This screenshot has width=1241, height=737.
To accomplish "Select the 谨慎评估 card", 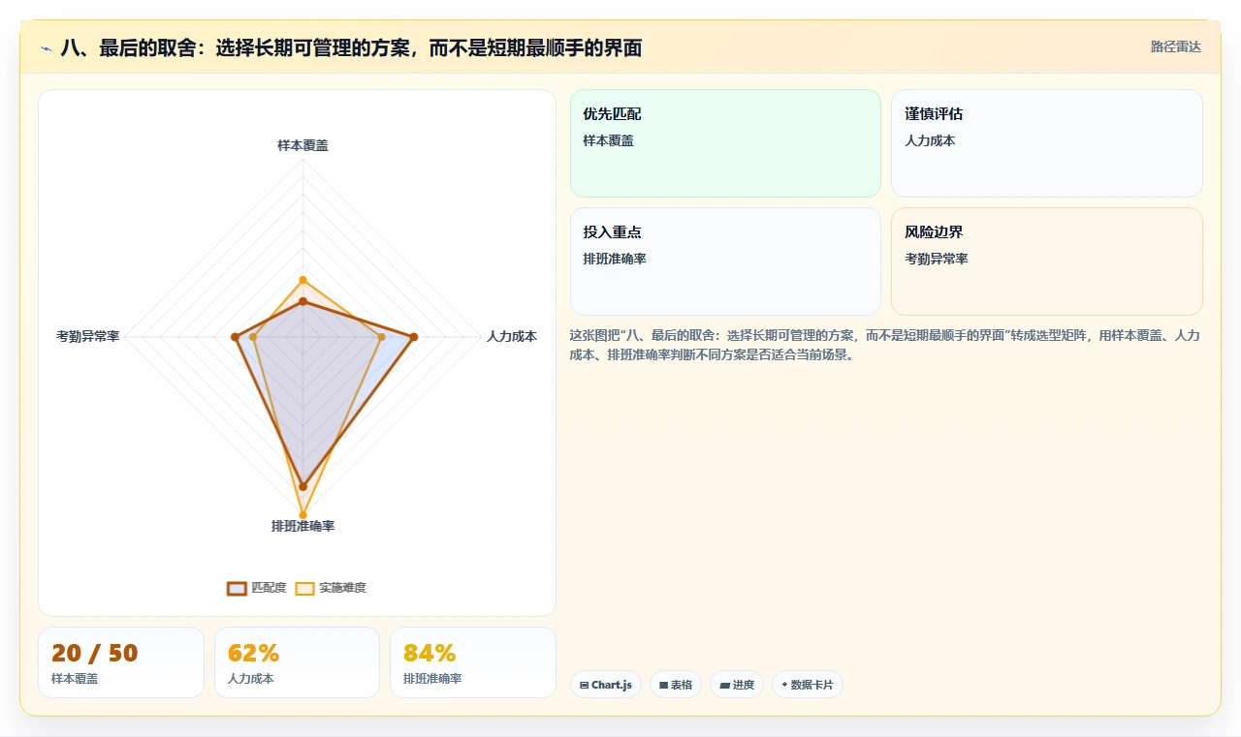I will click(x=1047, y=143).
